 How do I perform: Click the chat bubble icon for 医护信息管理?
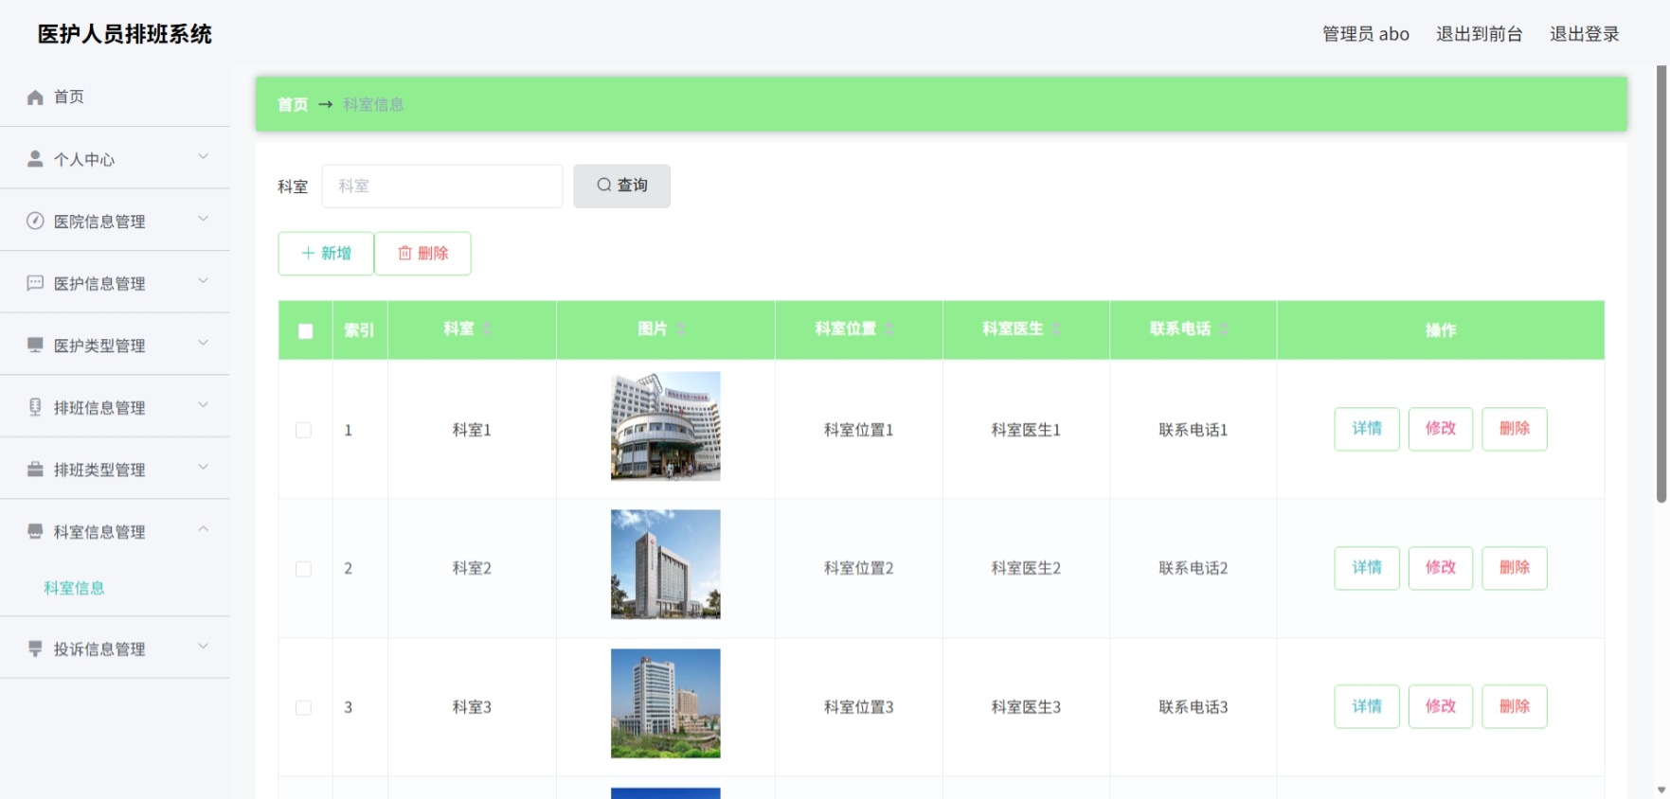35,283
